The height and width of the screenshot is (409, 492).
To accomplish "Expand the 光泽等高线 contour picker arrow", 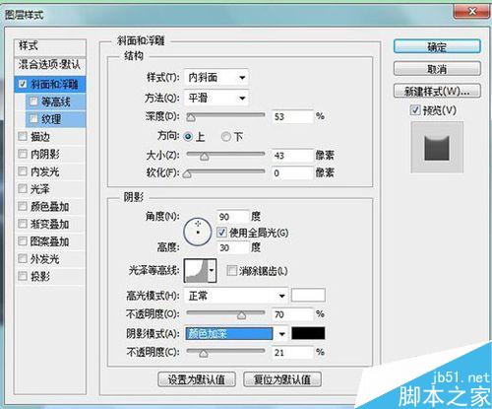I will tap(212, 270).
